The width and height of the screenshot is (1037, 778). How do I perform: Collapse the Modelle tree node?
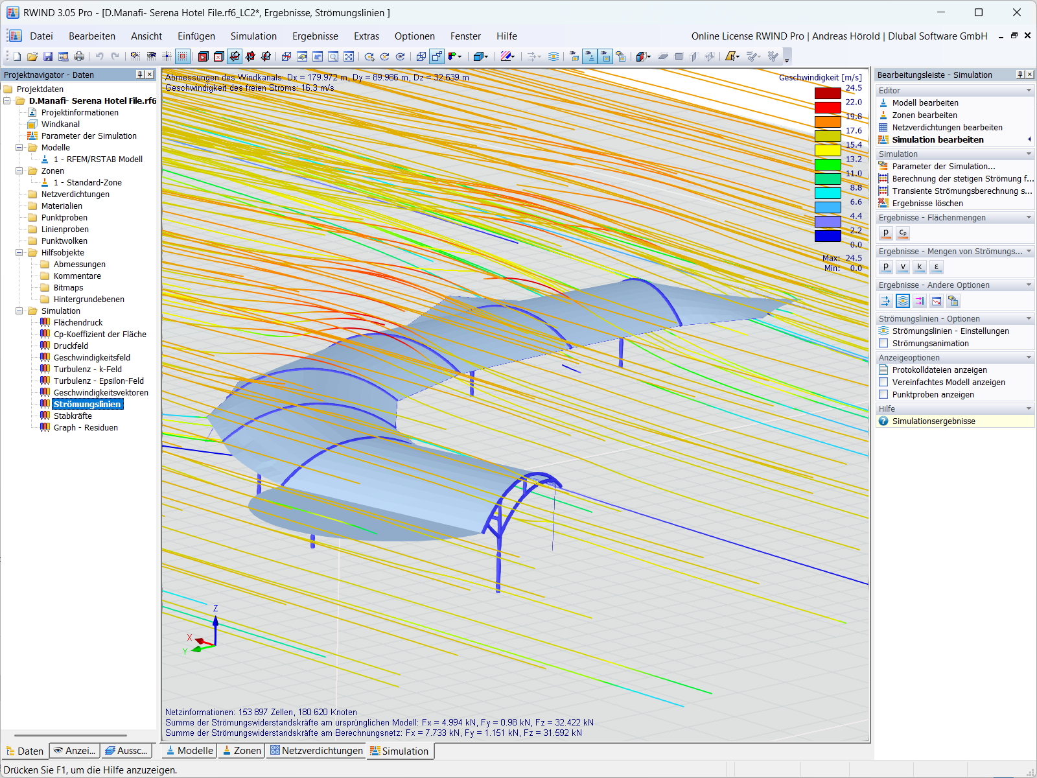[20, 147]
